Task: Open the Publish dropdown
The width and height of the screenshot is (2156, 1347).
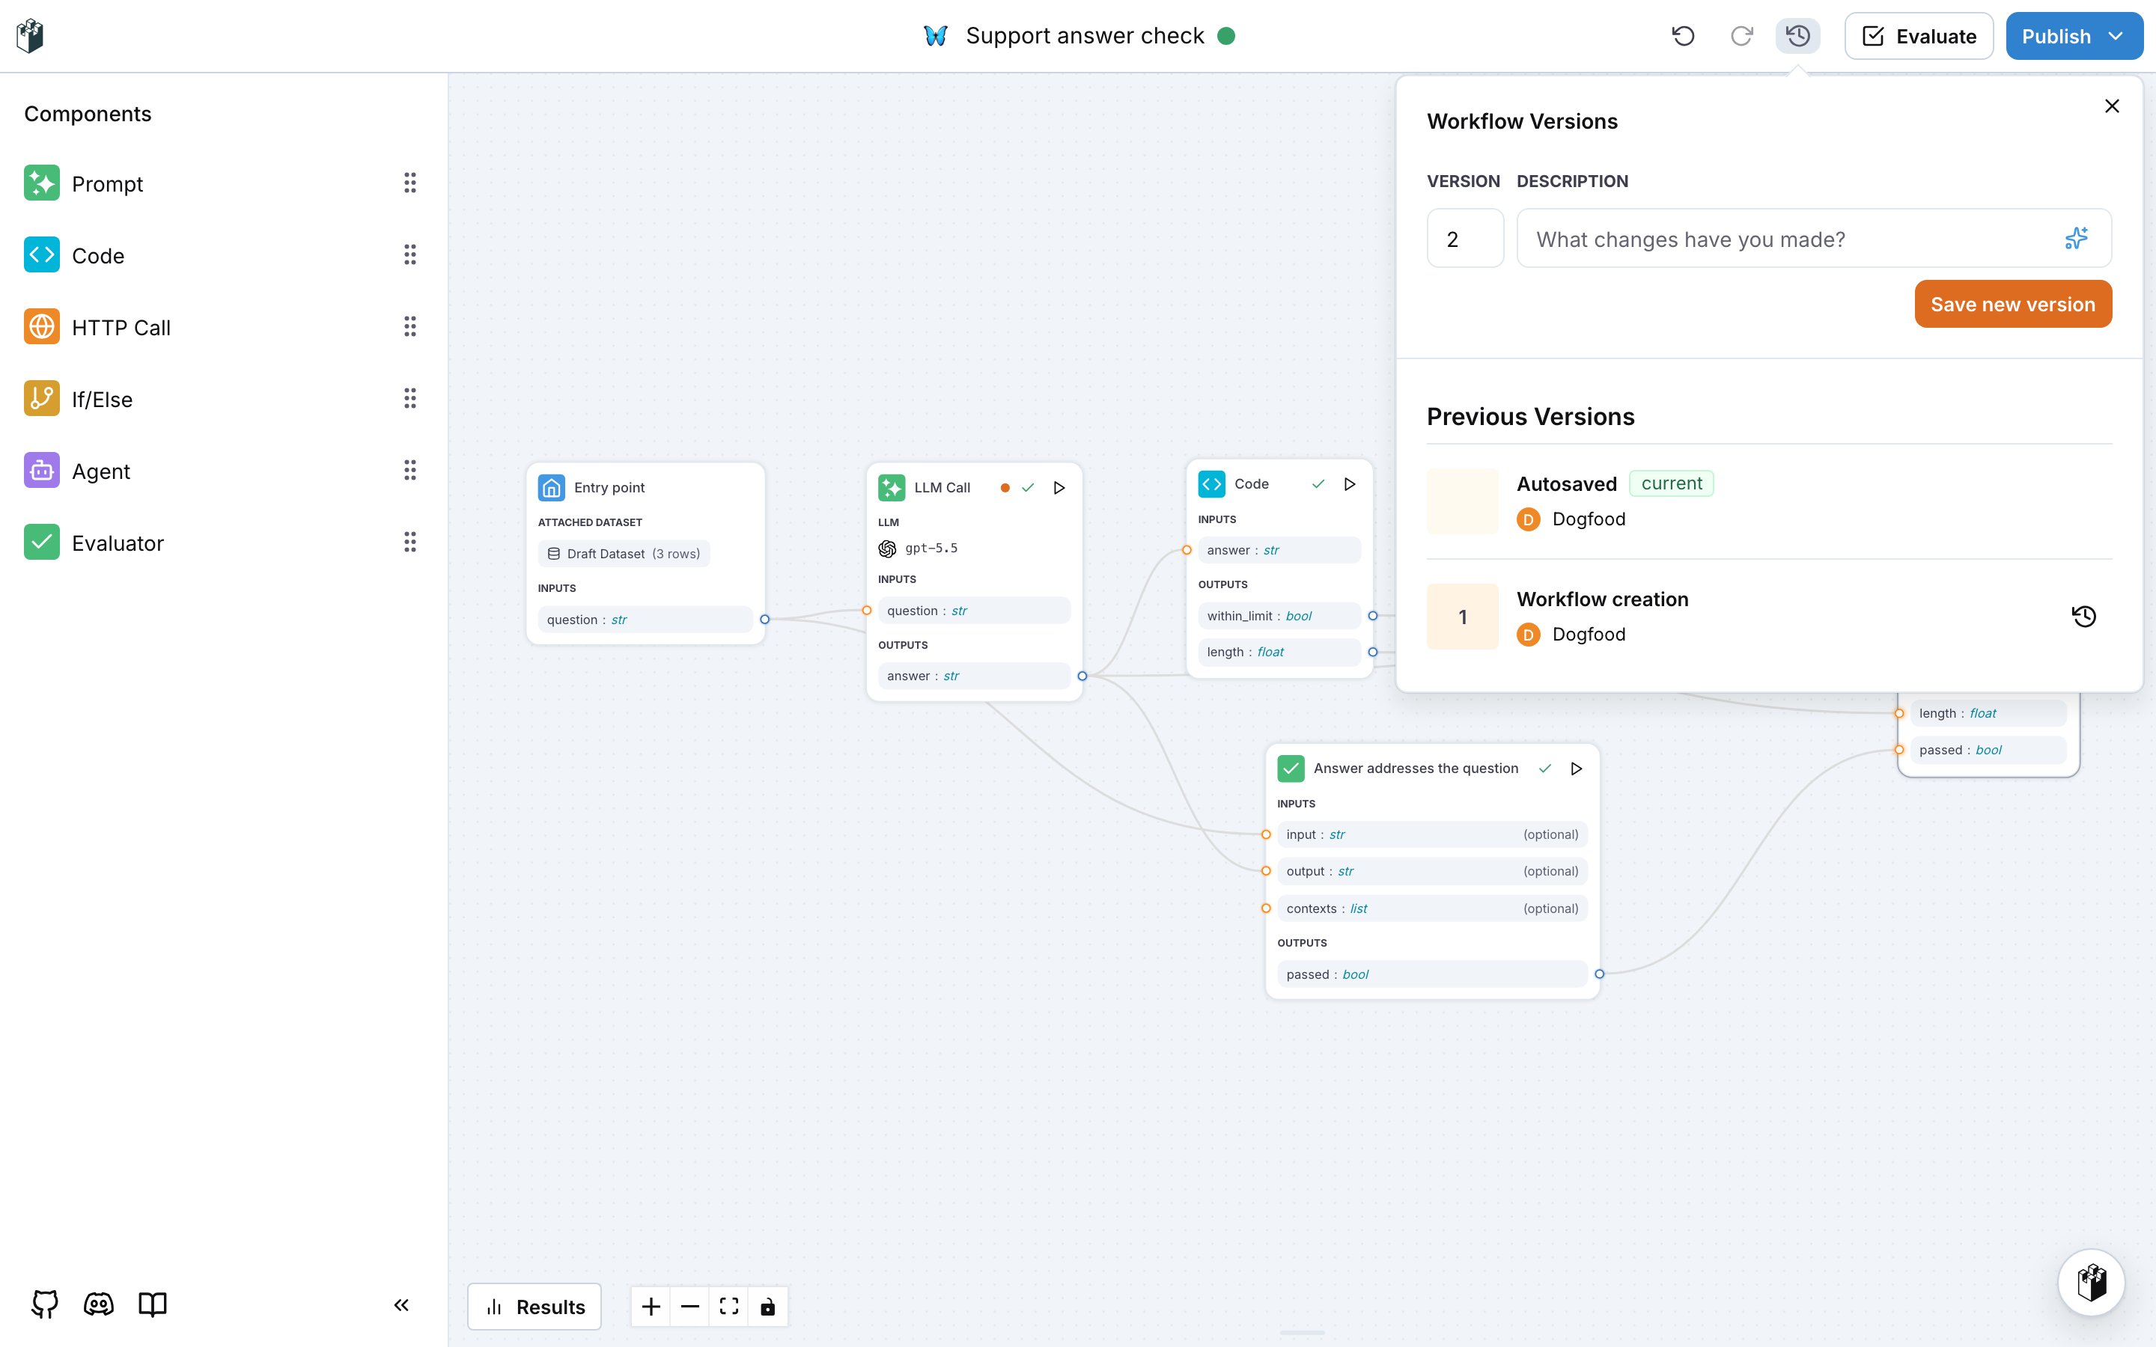Action: point(2074,36)
